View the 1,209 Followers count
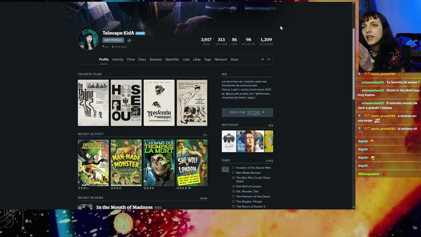The image size is (421, 237). pyautogui.click(x=266, y=41)
